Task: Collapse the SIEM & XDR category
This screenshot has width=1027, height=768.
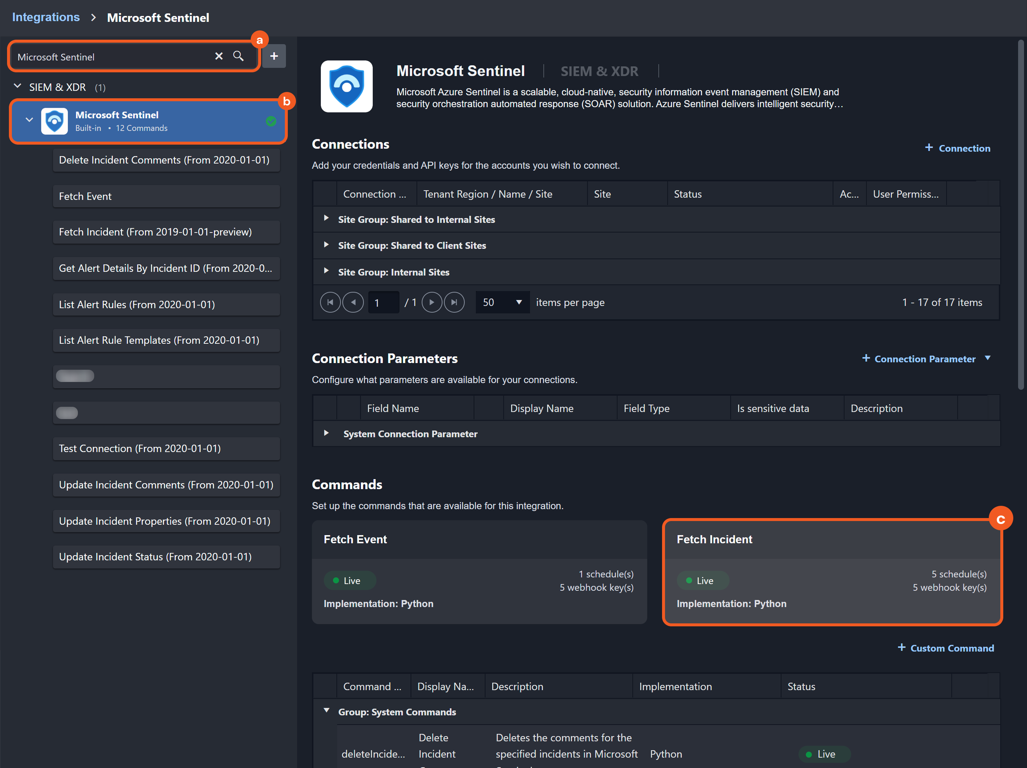Action: [18, 86]
